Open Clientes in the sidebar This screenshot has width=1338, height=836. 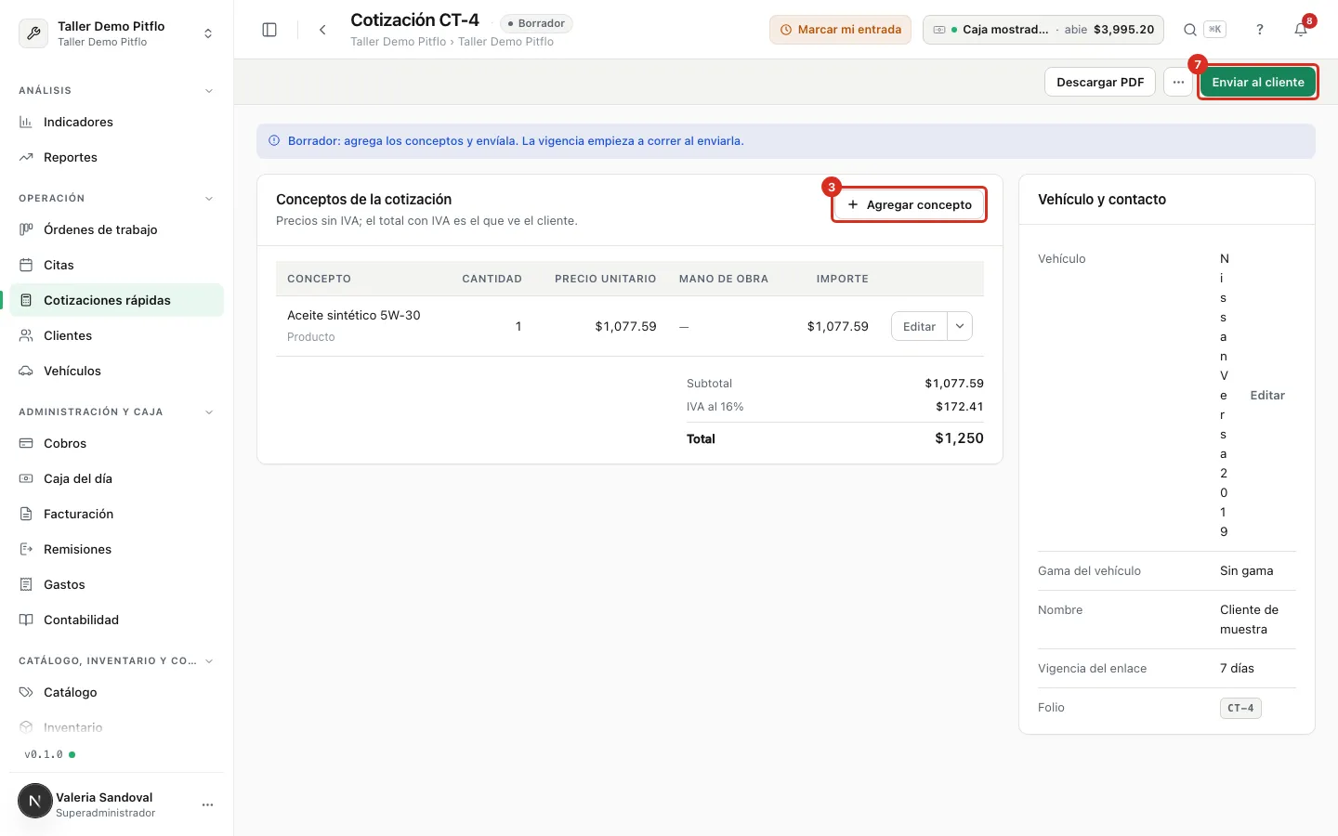(116, 335)
